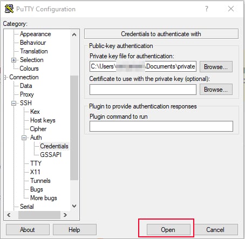Collapse the SSH tree node

coord(13,103)
